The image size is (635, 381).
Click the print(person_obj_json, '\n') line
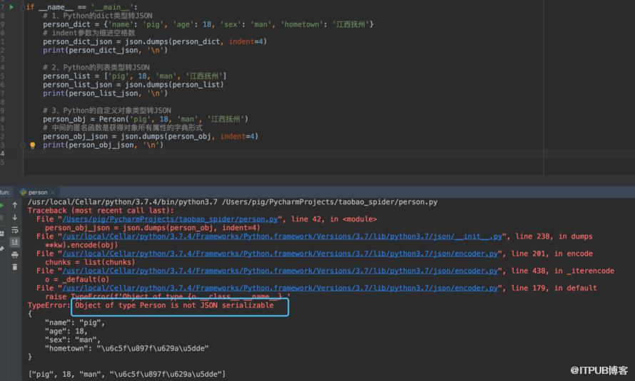tap(103, 145)
